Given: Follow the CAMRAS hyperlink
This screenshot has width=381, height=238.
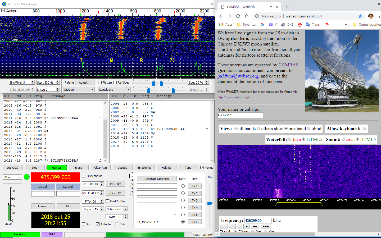Looking at the screenshot, I should tap(288, 65).
